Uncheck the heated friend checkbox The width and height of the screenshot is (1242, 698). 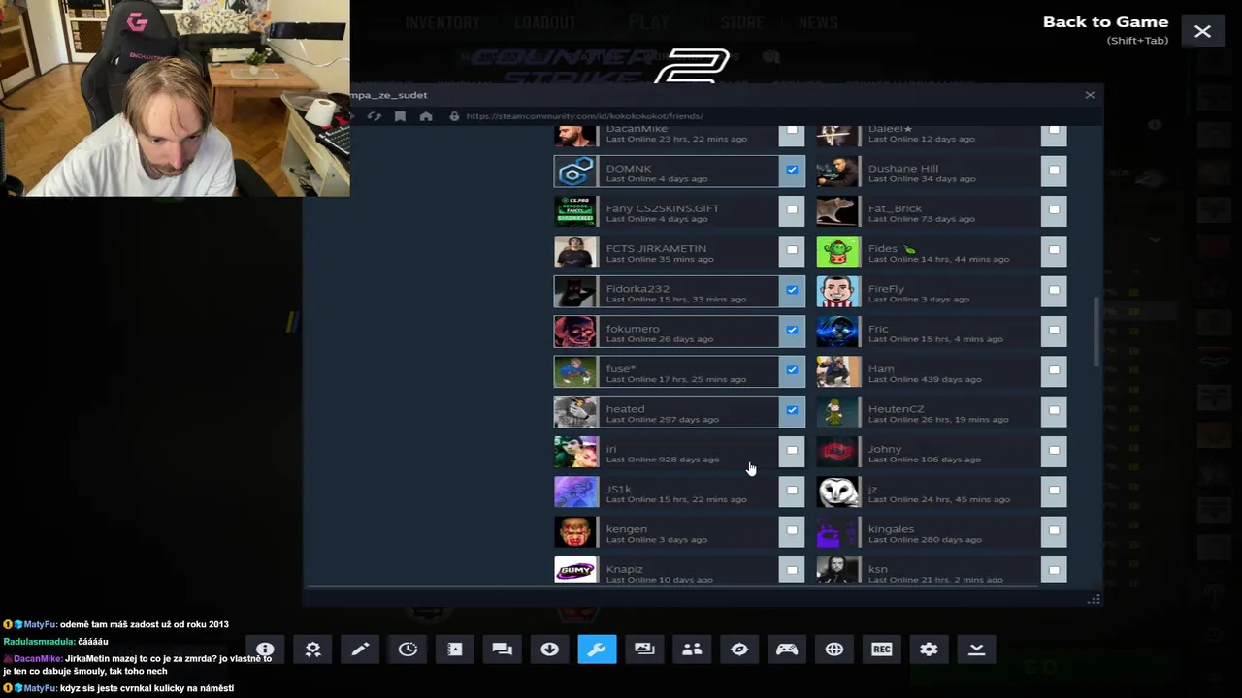pyautogui.click(x=792, y=410)
